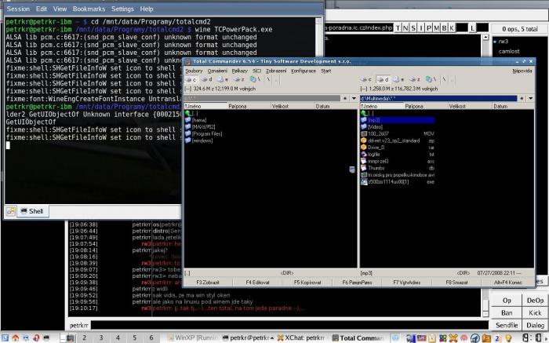Open Start menu in Total Commander
The height and width of the screenshot is (343, 549).
pyautogui.click(x=326, y=71)
